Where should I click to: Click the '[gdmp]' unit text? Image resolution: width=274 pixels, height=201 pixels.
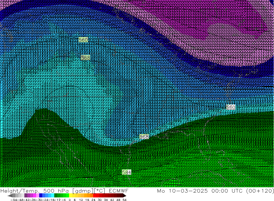click(x=83, y=191)
